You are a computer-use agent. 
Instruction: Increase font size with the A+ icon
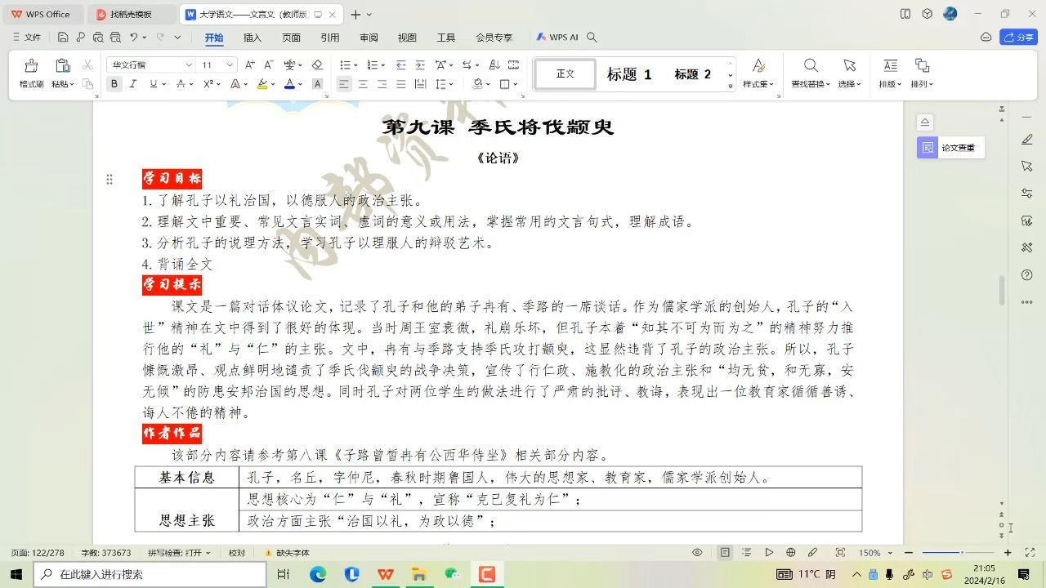[x=250, y=65]
